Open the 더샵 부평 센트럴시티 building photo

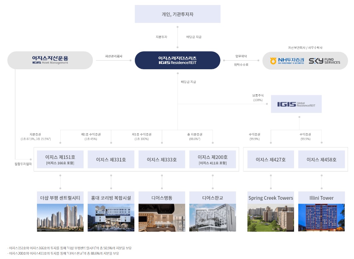click(x=60, y=218)
